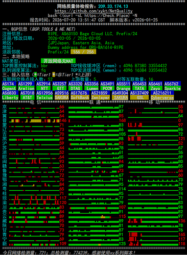Click the 京 province row label

coord(5,107)
